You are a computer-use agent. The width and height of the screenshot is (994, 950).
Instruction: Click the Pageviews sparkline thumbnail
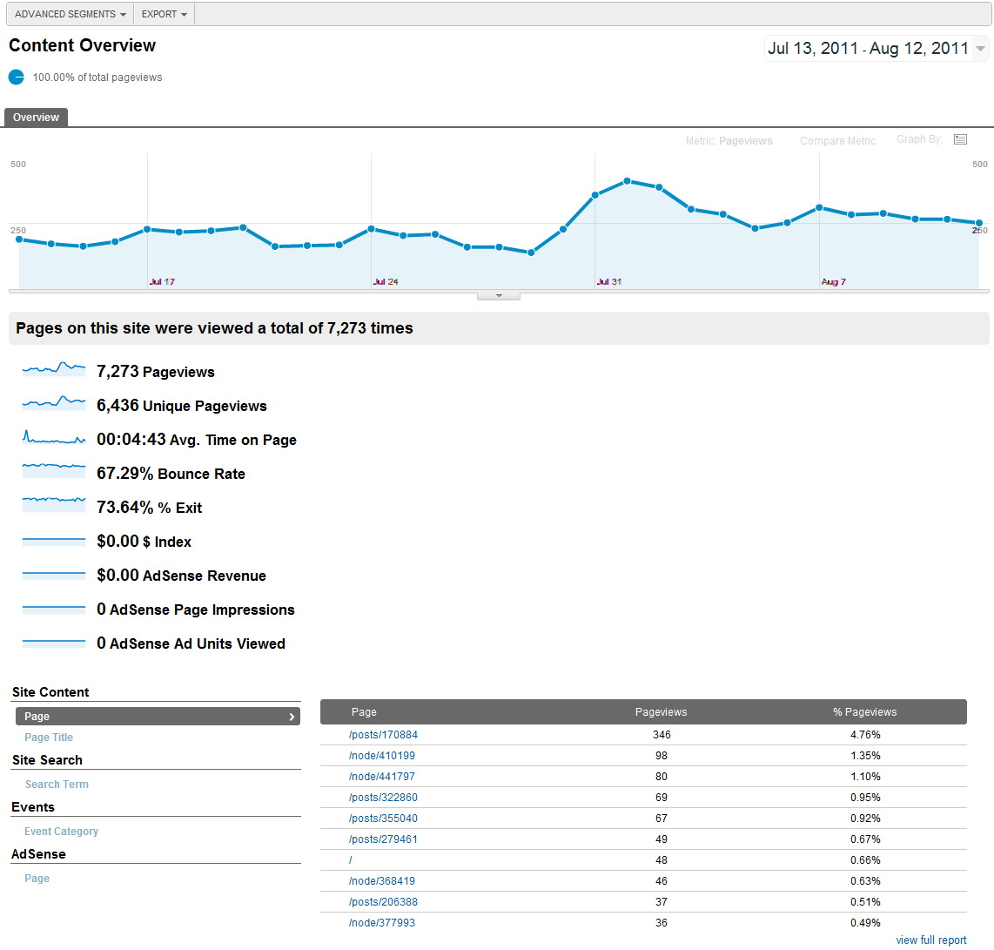coord(54,369)
